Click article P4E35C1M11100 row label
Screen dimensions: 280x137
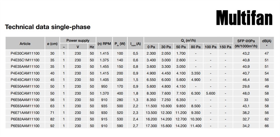click(25, 60)
